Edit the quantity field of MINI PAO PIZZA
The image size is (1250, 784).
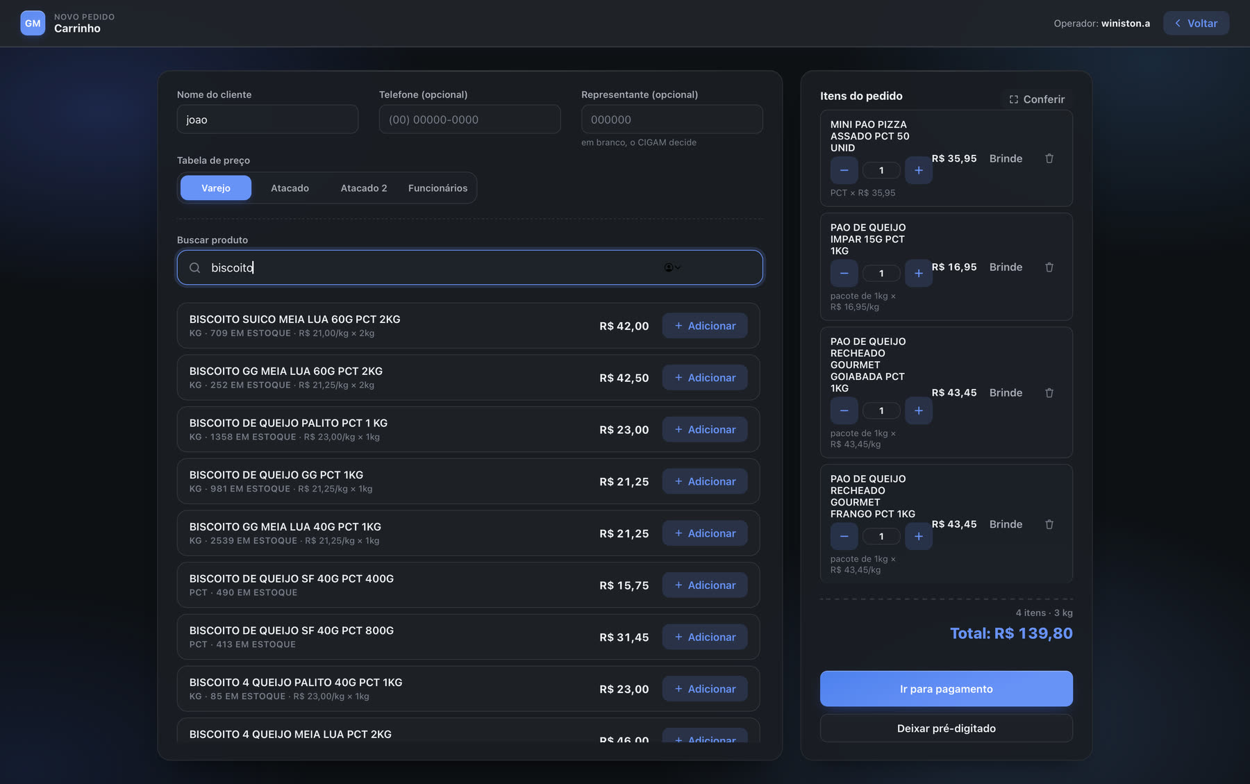point(881,170)
